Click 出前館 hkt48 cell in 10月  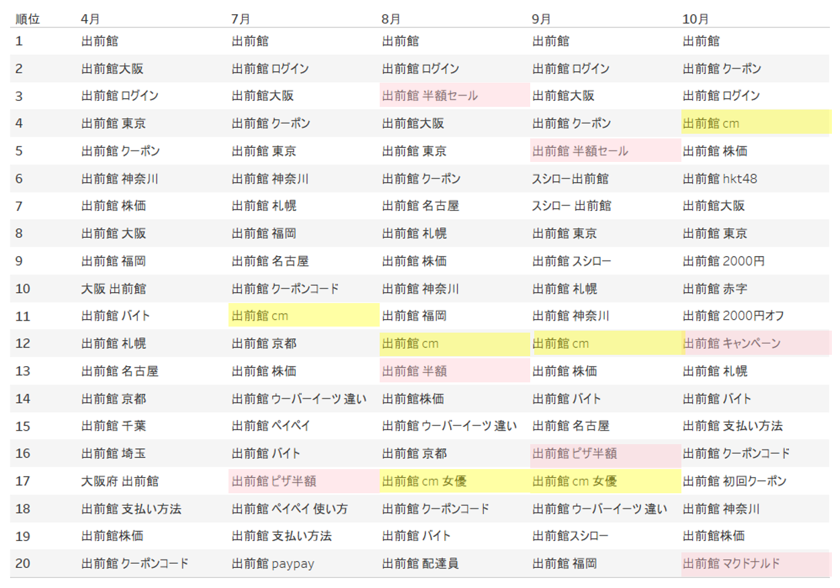(x=720, y=179)
